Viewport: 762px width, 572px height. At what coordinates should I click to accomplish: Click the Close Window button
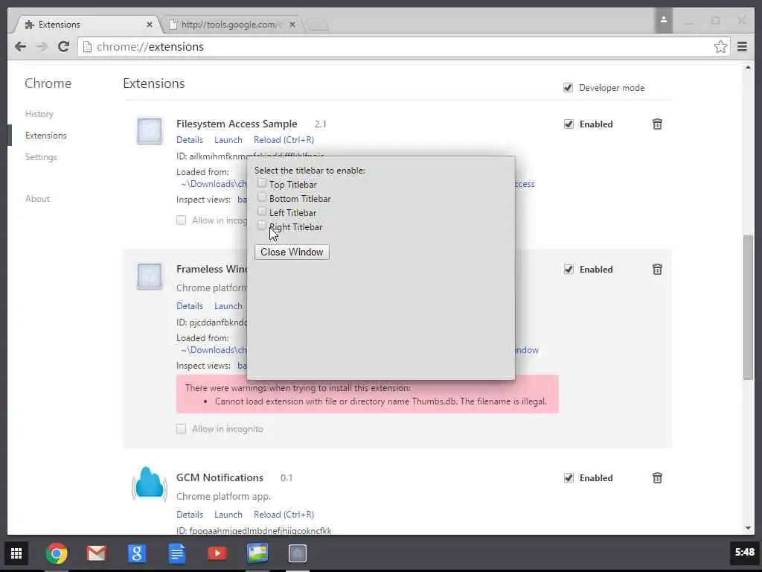[x=292, y=252]
